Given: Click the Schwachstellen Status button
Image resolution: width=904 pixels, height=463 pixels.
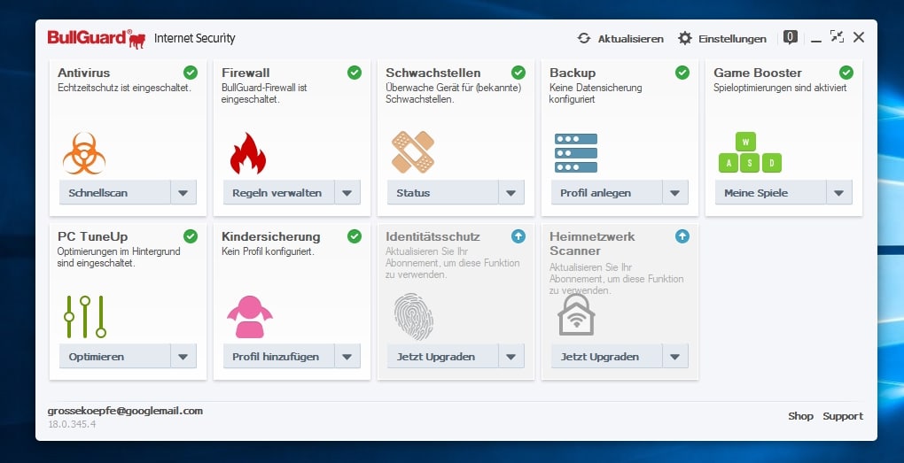Looking at the screenshot, I should coord(443,193).
